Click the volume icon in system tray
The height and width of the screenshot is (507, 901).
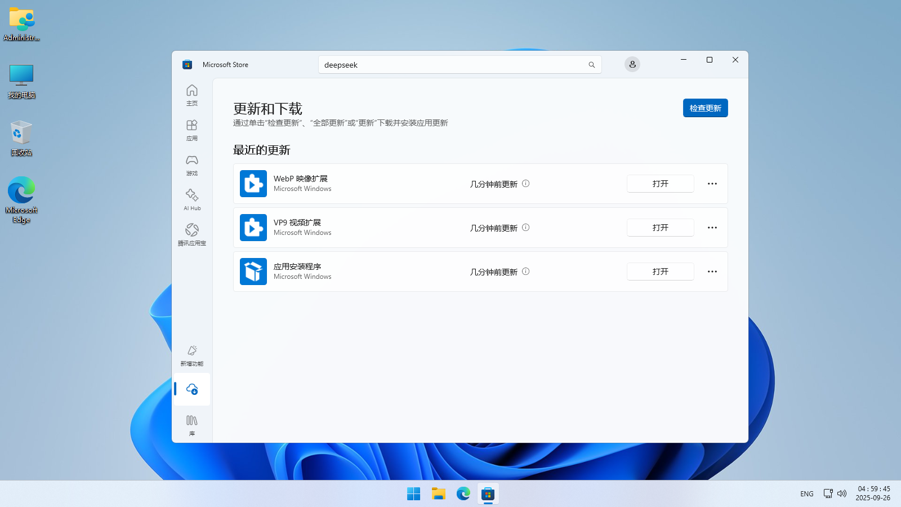click(842, 493)
